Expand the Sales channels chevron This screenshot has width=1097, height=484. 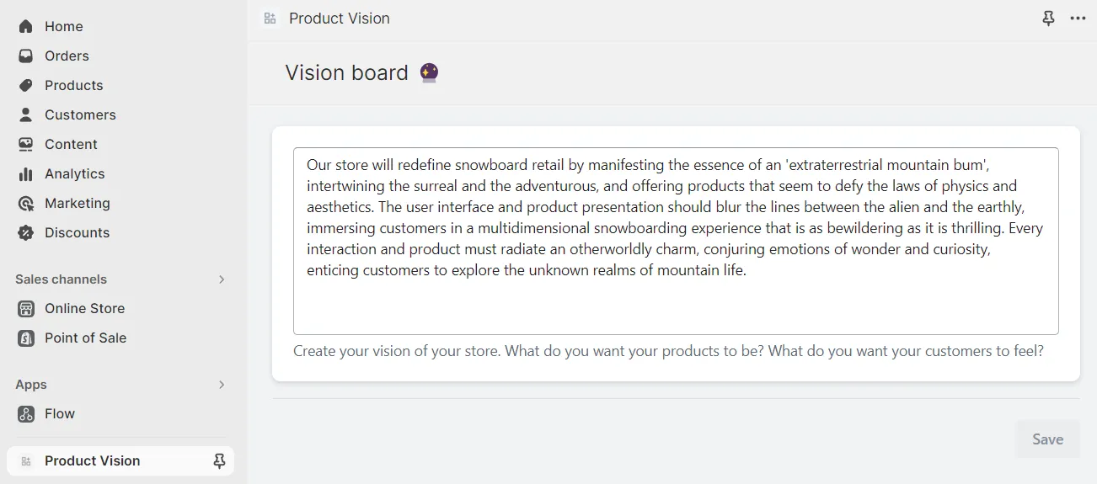[x=222, y=279]
